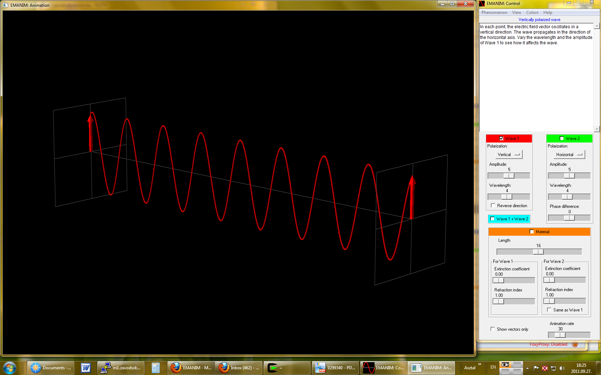The height and width of the screenshot is (375, 601).
Task: Expand the hidden taskbar toolbar chevron
Action: click(480, 364)
